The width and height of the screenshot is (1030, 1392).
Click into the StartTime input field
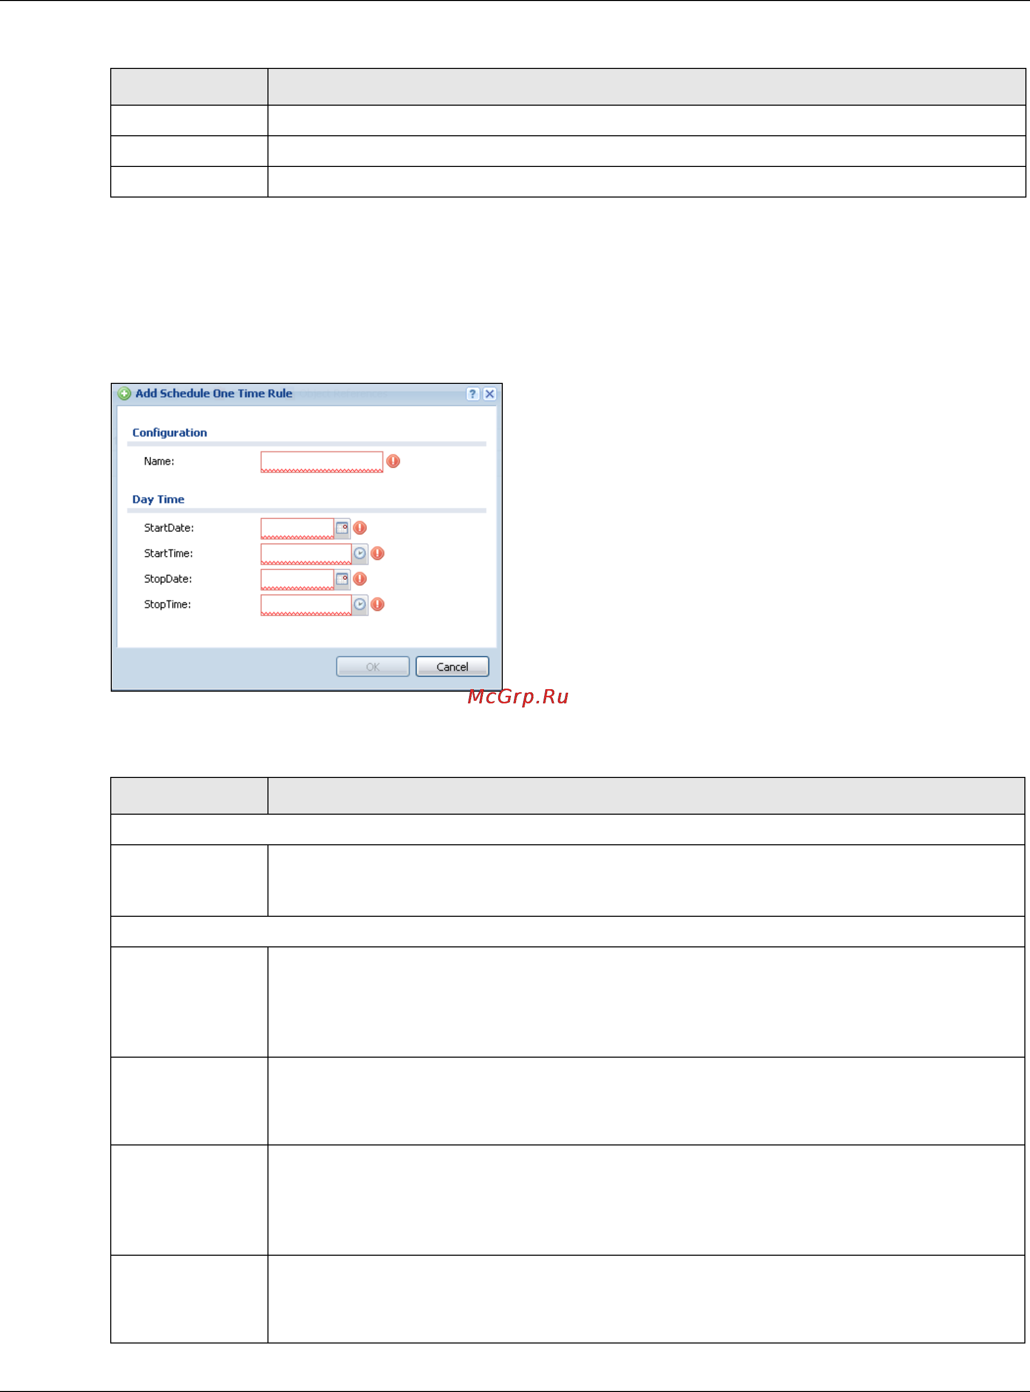[x=306, y=553]
